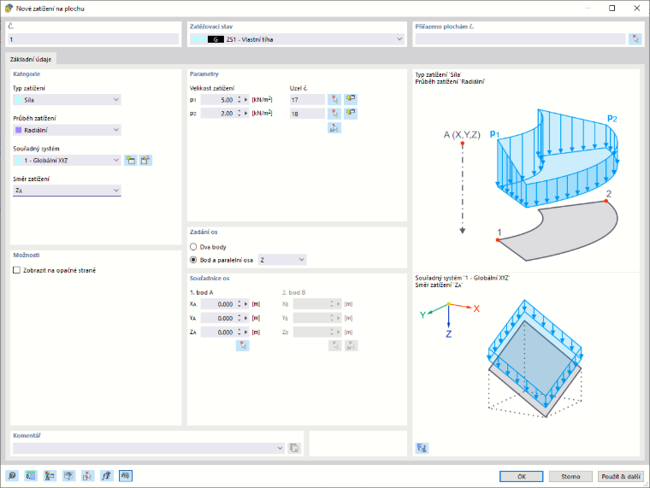Click XA coordinate field 0.000

pyautogui.click(x=218, y=304)
